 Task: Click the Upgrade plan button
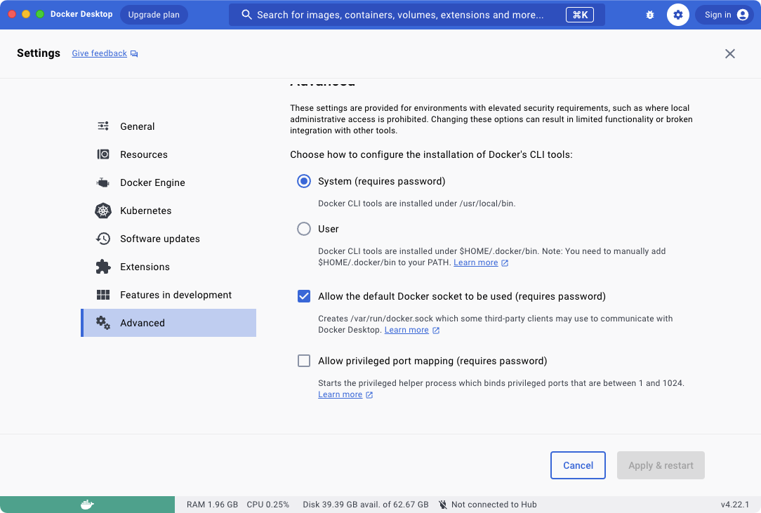point(154,15)
